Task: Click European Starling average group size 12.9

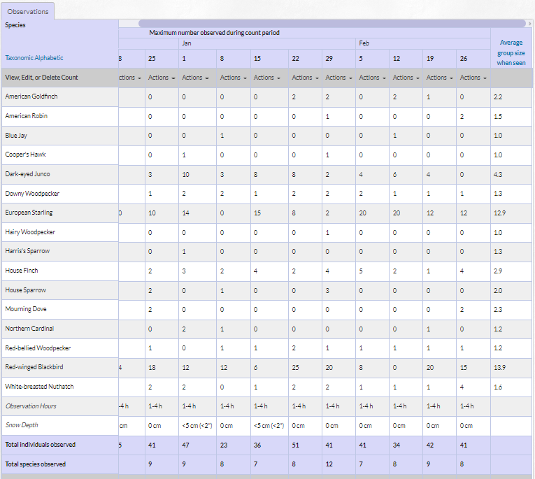Action: coord(499,213)
